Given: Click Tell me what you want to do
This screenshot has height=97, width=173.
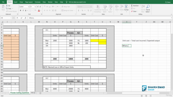Looking at the screenshot, I should point(77,2).
